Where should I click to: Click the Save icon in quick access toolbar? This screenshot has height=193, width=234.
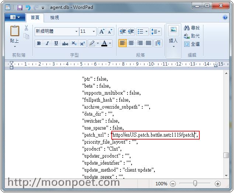[x=20, y=7]
